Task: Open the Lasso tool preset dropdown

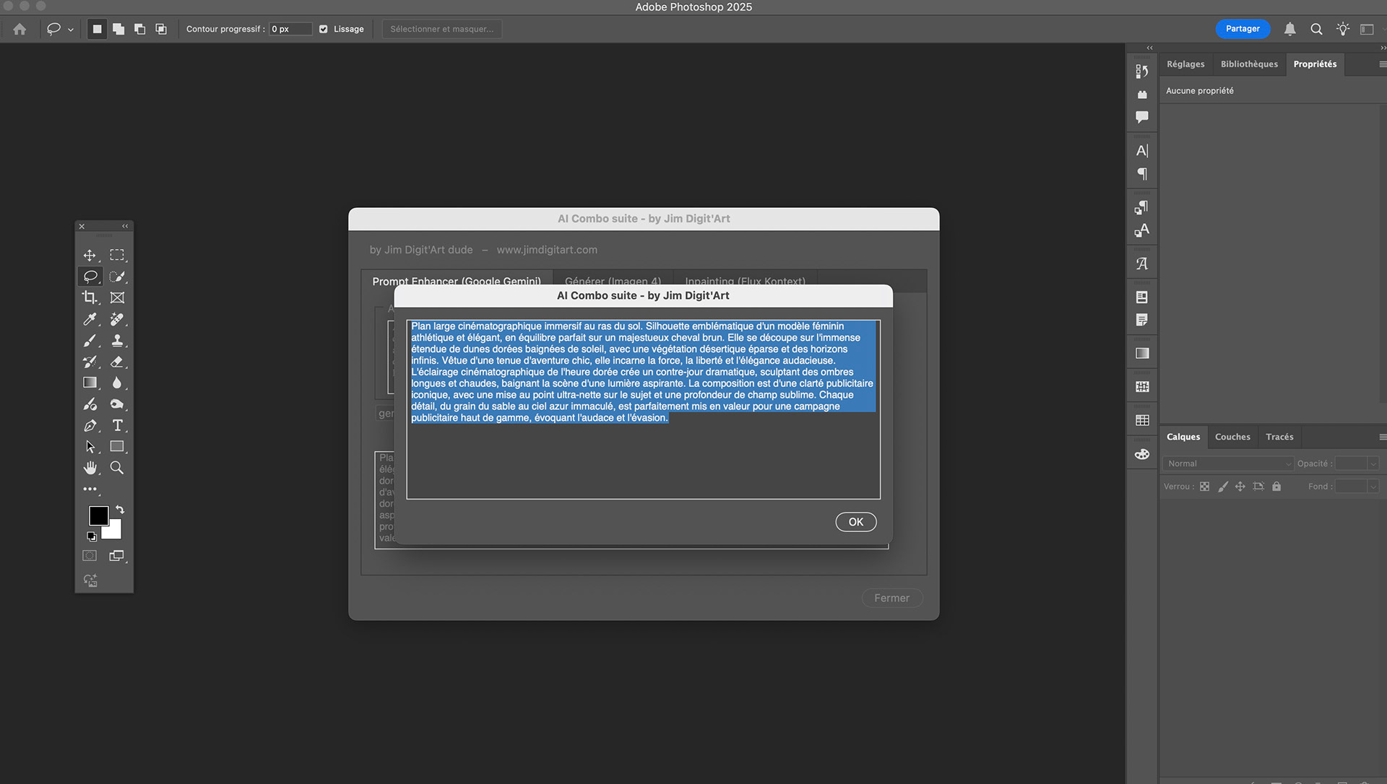Action: [x=70, y=30]
